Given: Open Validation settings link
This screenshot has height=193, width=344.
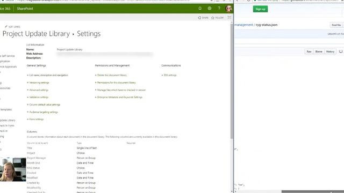Looking at the screenshot, I should (x=39, y=97).
